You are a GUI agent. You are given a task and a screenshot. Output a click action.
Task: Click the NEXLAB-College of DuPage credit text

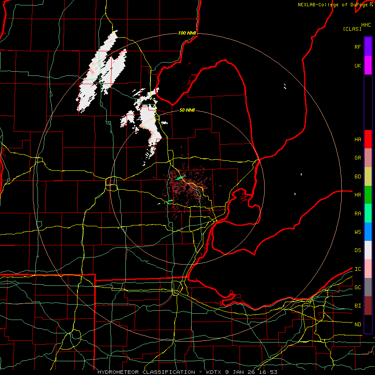(334, 5)
